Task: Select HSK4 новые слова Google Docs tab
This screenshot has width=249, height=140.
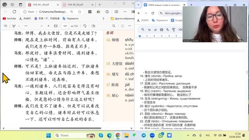Action: [x=164, y=5]
